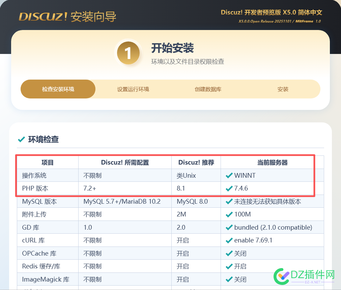
Task: Click the 关闭 status in OPCache row
Action: click(x=240, y=253)
